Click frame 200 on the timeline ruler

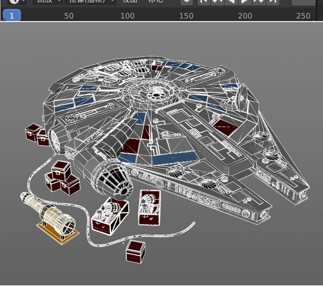(x=245, y=16)
